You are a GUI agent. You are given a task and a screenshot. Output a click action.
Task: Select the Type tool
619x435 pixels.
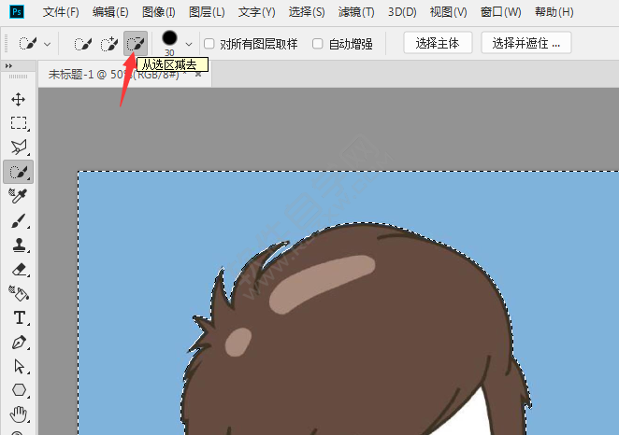pos(19,317)
